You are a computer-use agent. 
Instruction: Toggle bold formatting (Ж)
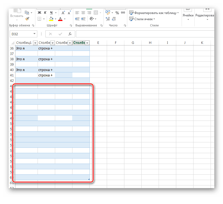tap(39, 13)
